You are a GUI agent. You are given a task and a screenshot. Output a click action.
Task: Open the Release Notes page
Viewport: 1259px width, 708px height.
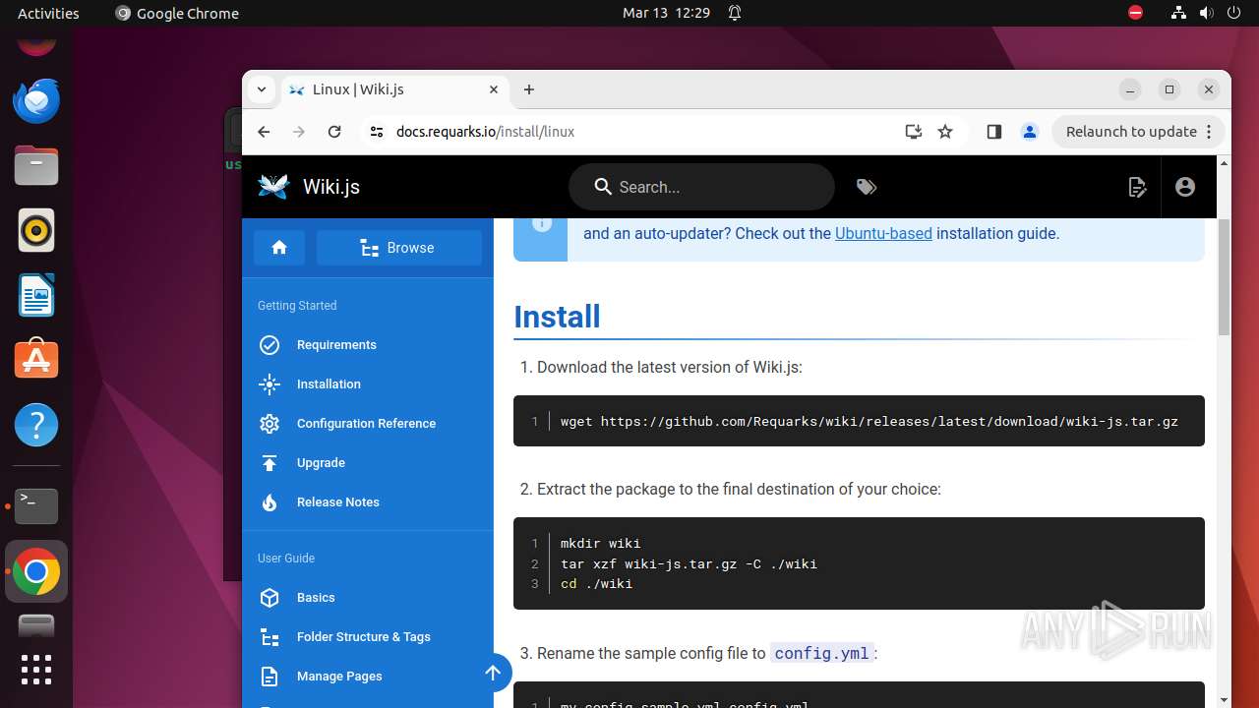tap(337, 502)
